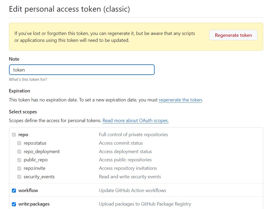Image resolution: width=268 pixels, height=209 pixels.
Task: Toggle the repo scope checkbox
Action: [14, 135]
